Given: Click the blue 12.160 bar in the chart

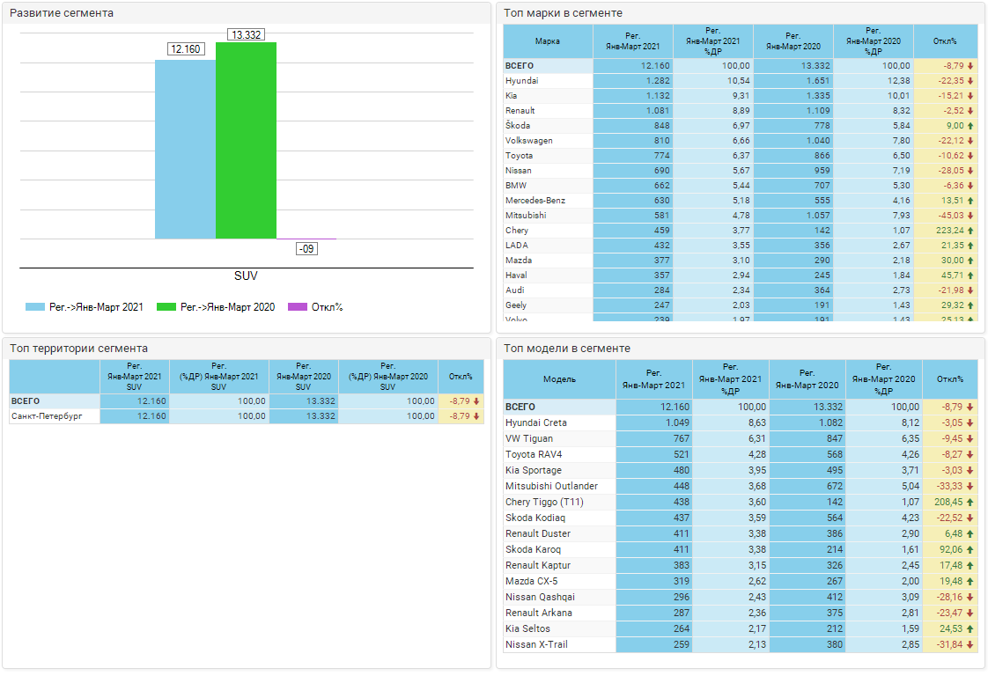Looking at the screenshot, I should [x=185, y=150].
